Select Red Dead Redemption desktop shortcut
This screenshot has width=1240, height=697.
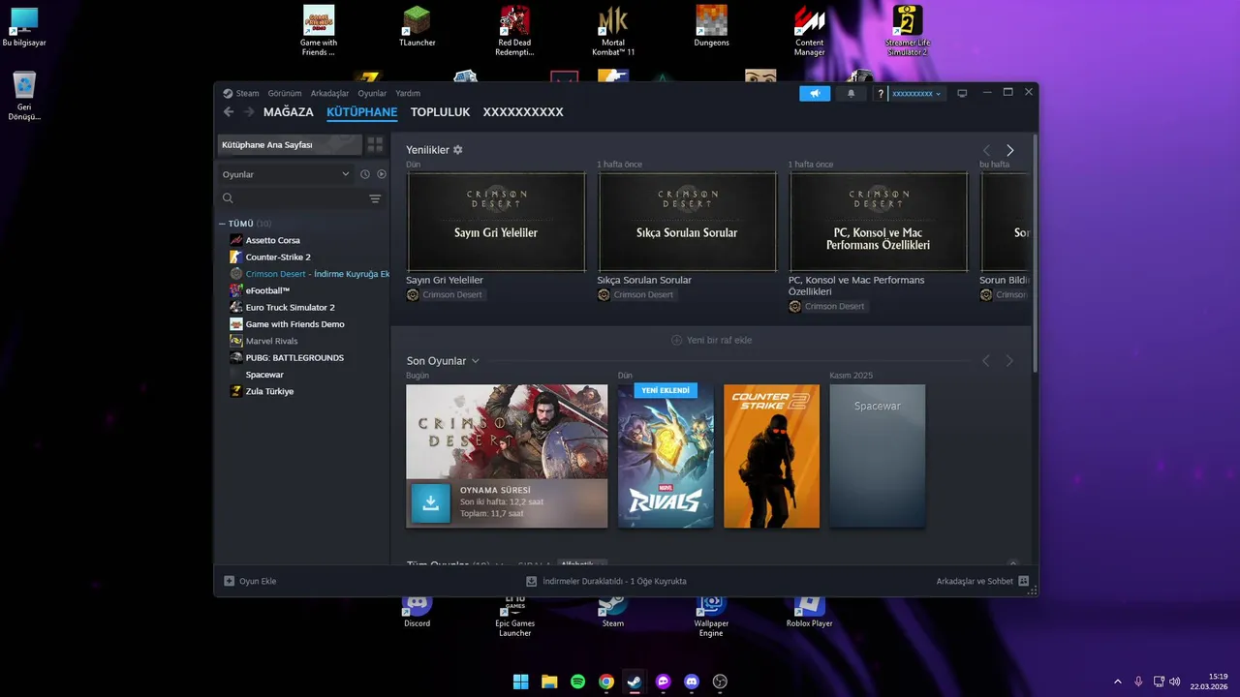click(514, 30)
